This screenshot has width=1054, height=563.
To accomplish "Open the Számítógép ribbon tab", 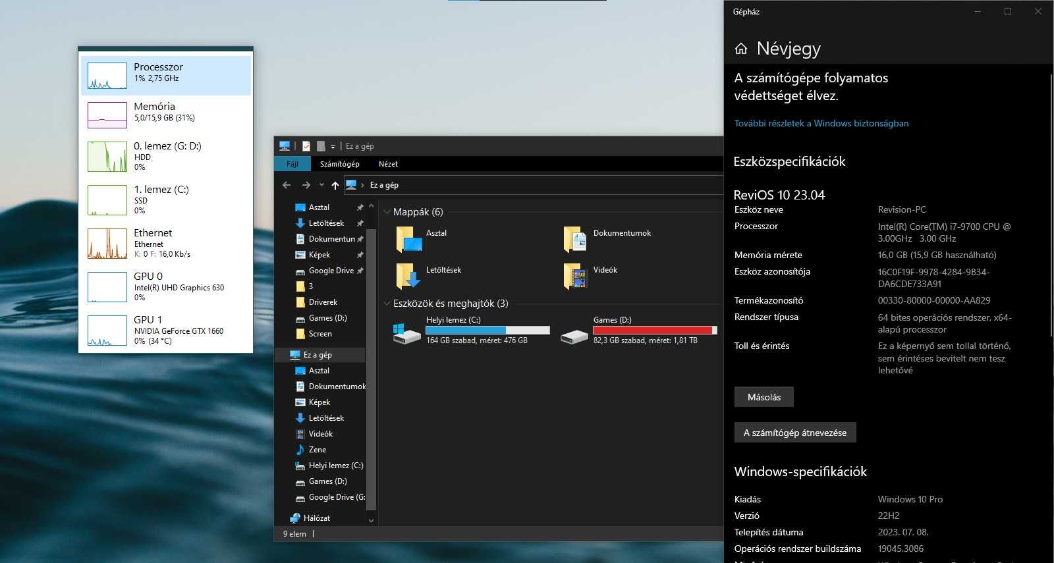I will 340,164.
